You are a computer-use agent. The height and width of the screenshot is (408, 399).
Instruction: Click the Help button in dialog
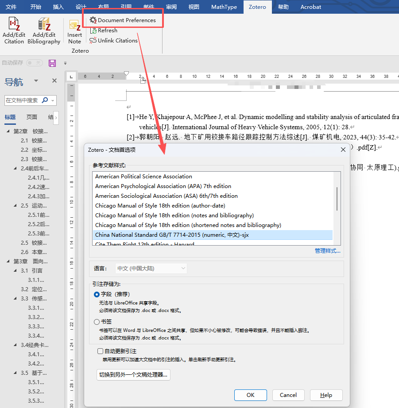point(326,395)
